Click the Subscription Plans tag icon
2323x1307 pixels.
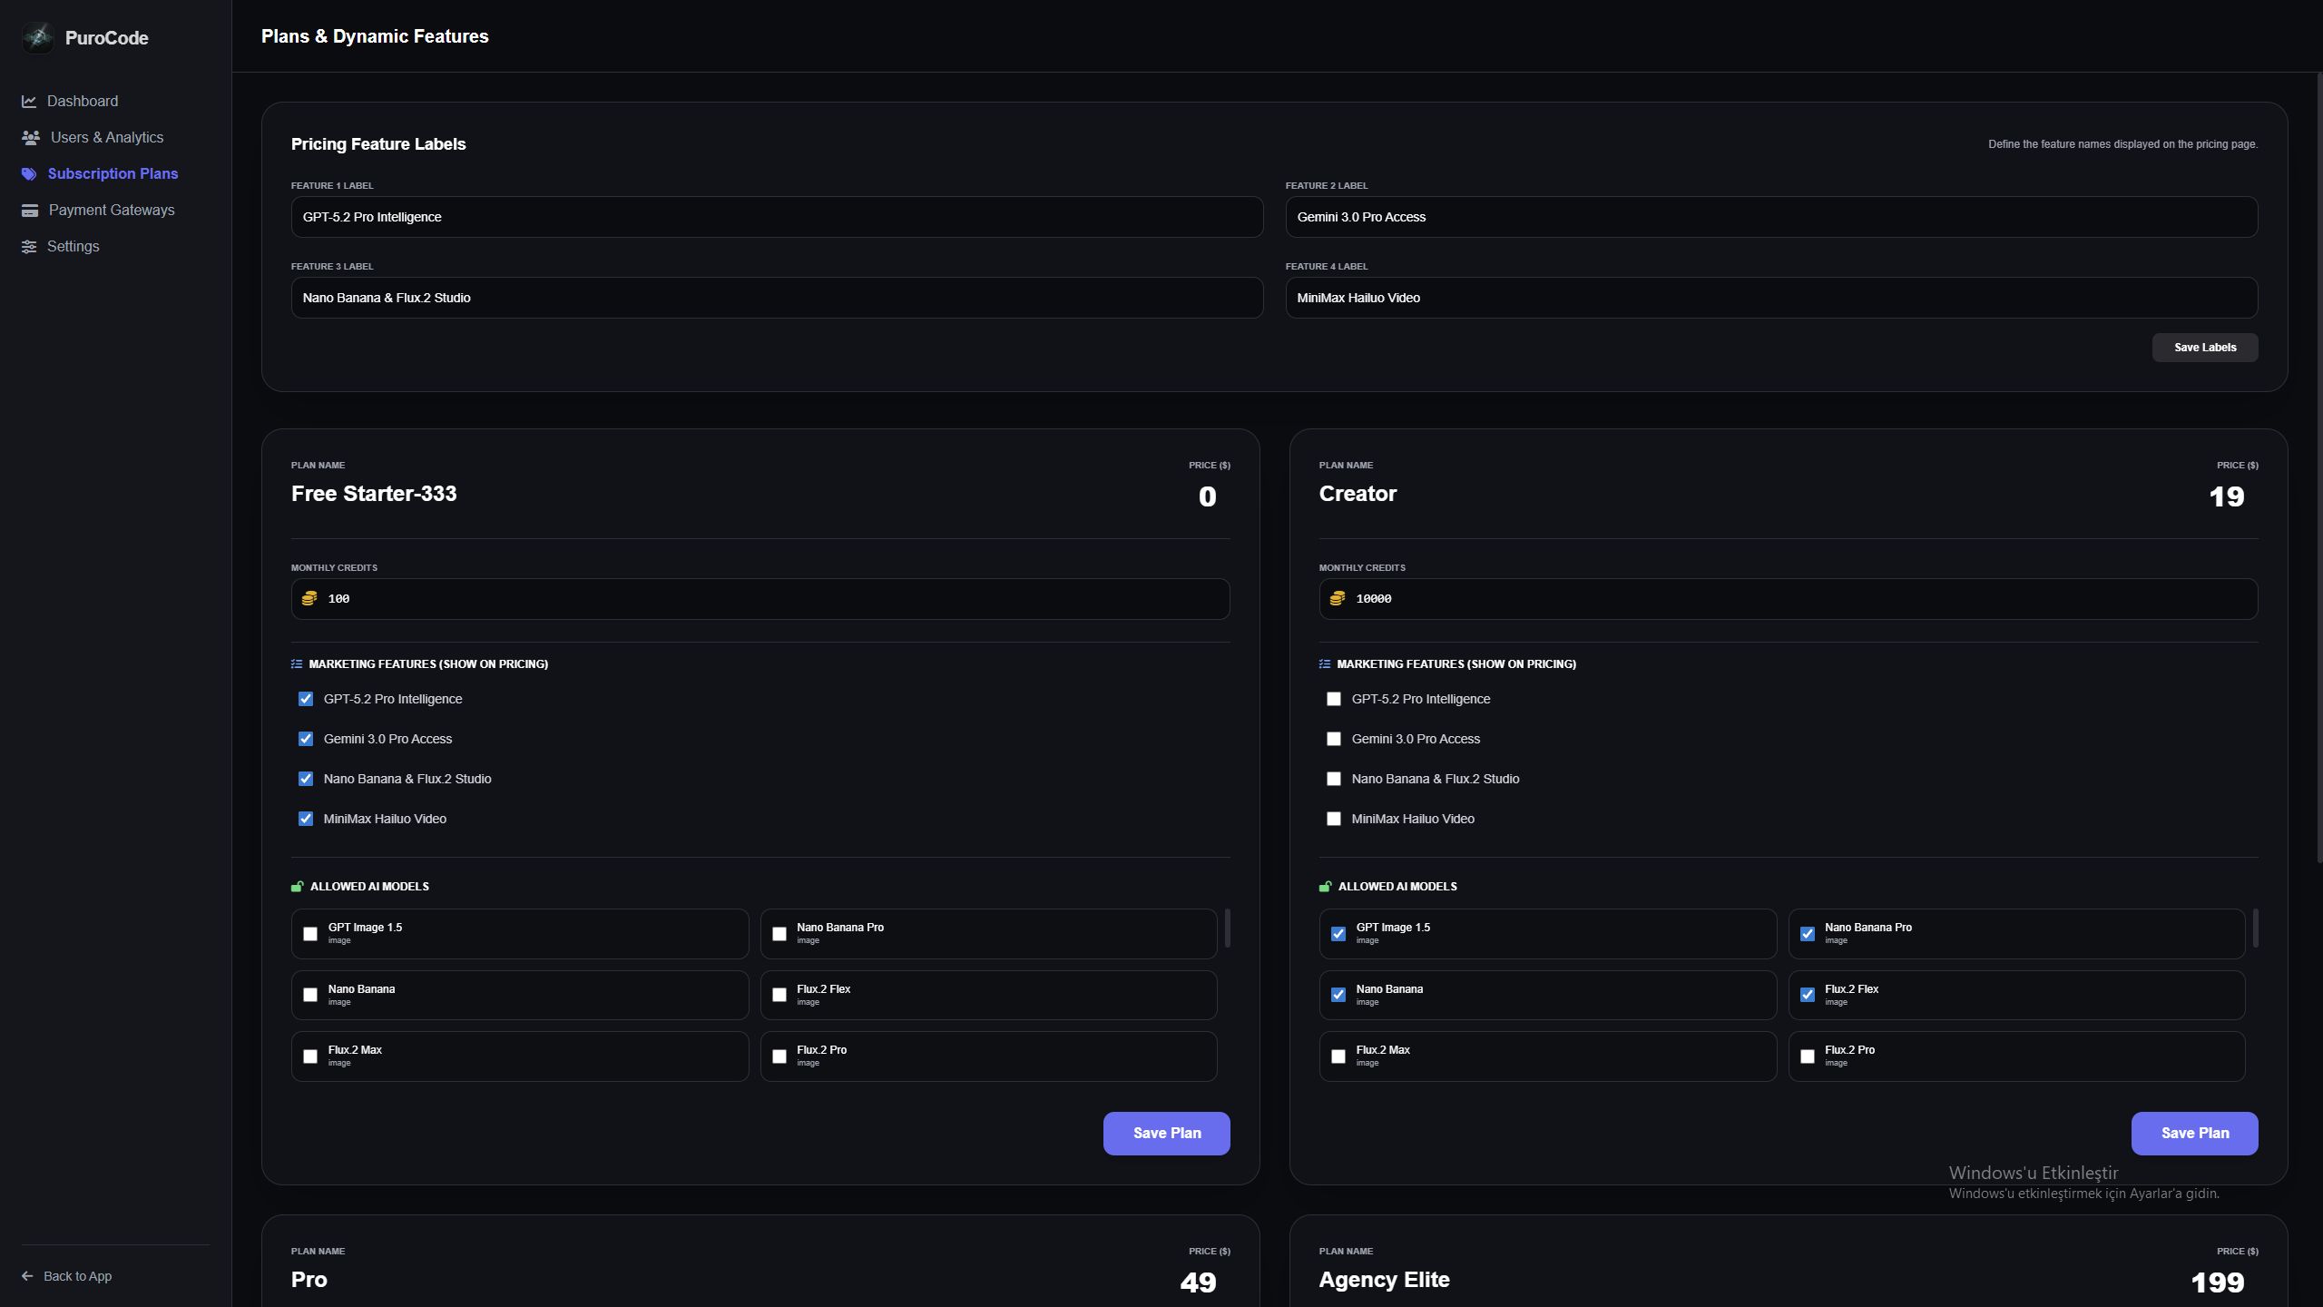click(x=29, y=174)
